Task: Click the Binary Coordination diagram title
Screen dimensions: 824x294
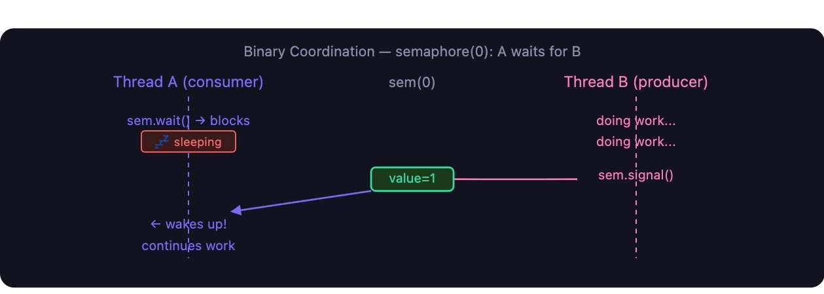Action: pyautogui.click(x=412, y=51)
